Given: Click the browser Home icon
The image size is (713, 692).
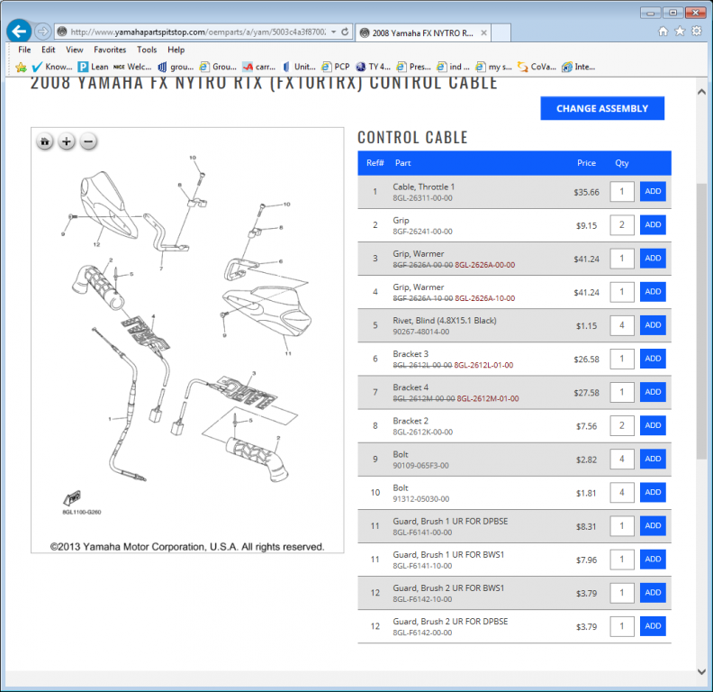Looking at the screenshot, I should [x=663, y=31].
